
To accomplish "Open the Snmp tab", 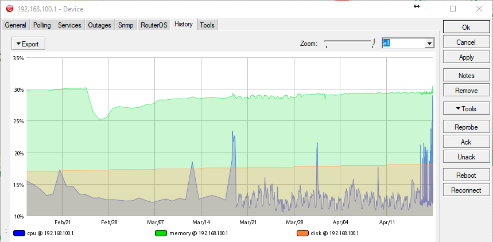I will (126, 25).
